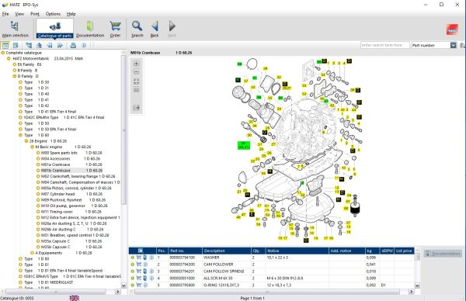The width and height of the screenshot is (466, 301).
Task: Click the first tree view layout icon
Action: point(5,46)
